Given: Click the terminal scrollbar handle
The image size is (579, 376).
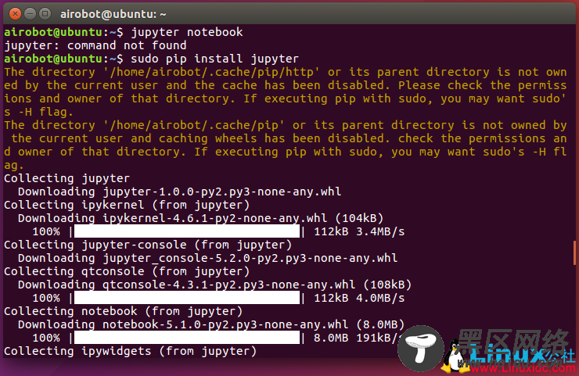Looking at the screenshot, I should click(x=574, y=252).
